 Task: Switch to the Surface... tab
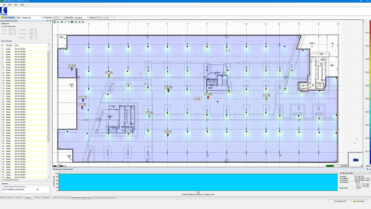pos(38,197)
